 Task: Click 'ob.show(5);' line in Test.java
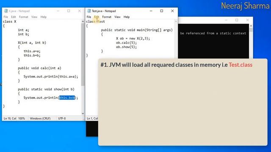[x=126, y=47]
